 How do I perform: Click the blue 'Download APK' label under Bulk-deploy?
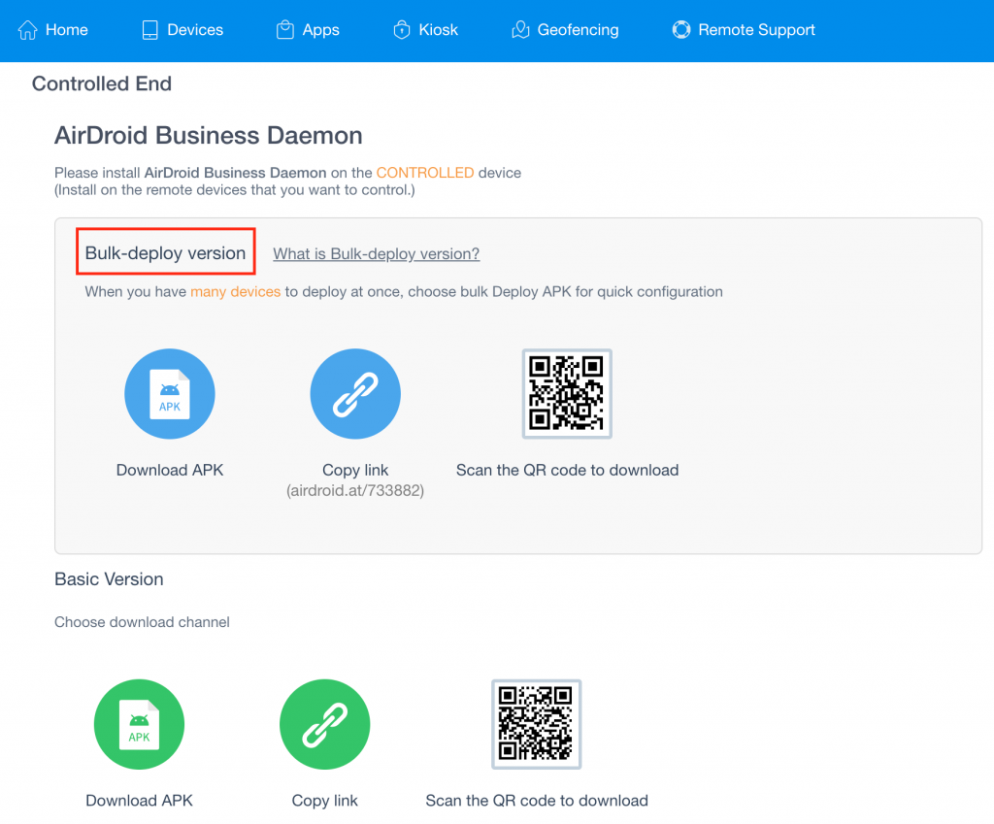[170, 471]
